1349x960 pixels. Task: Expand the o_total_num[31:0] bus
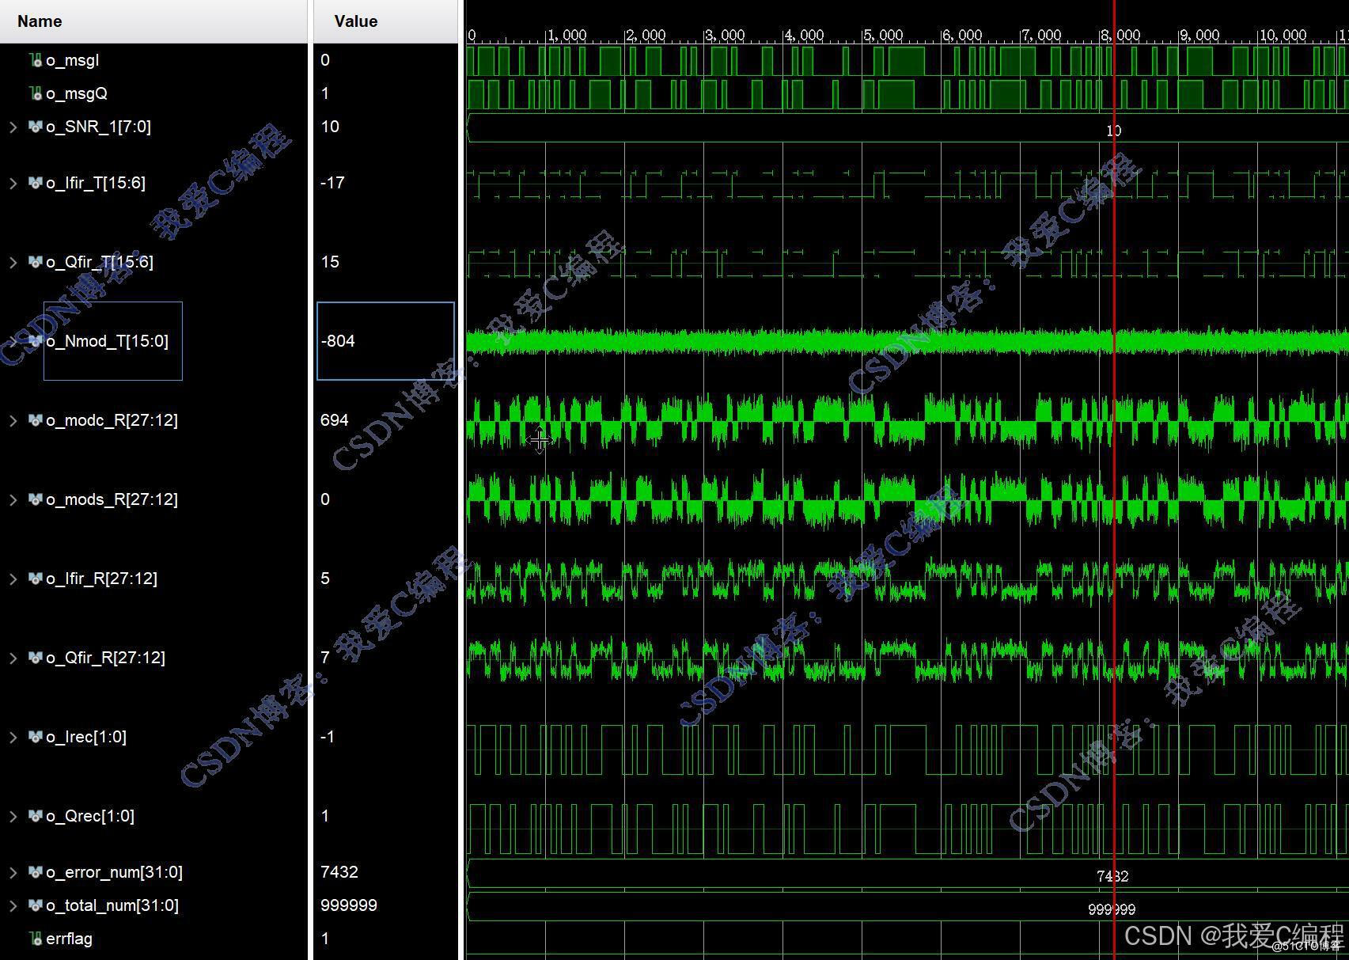tap(13, 905)
